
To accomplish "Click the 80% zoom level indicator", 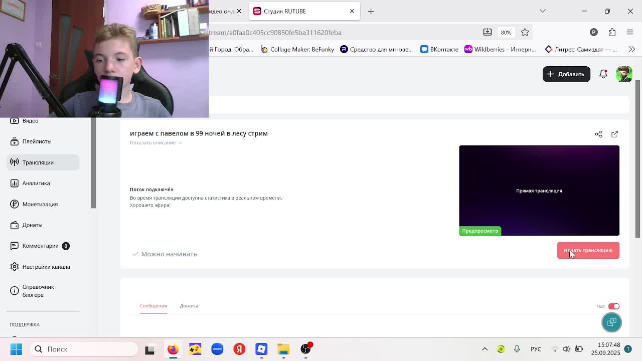I will point(506,32).
